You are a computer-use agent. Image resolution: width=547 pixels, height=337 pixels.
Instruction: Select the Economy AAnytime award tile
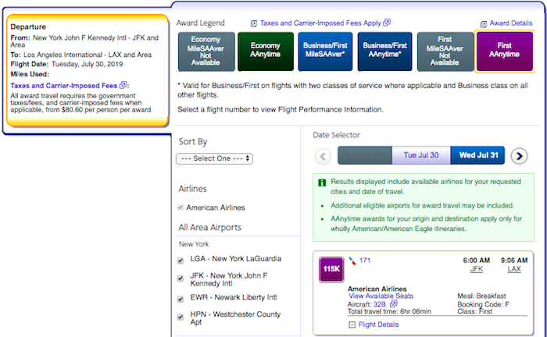tap(266, 51)
